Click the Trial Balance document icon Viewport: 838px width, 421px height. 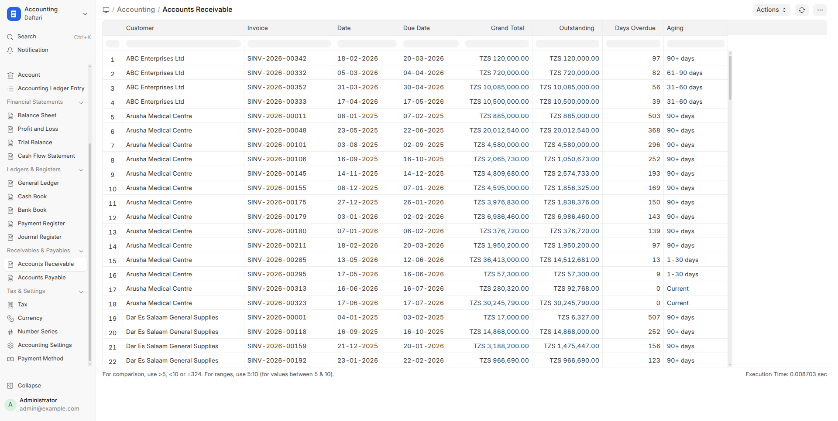click(10, 143)
